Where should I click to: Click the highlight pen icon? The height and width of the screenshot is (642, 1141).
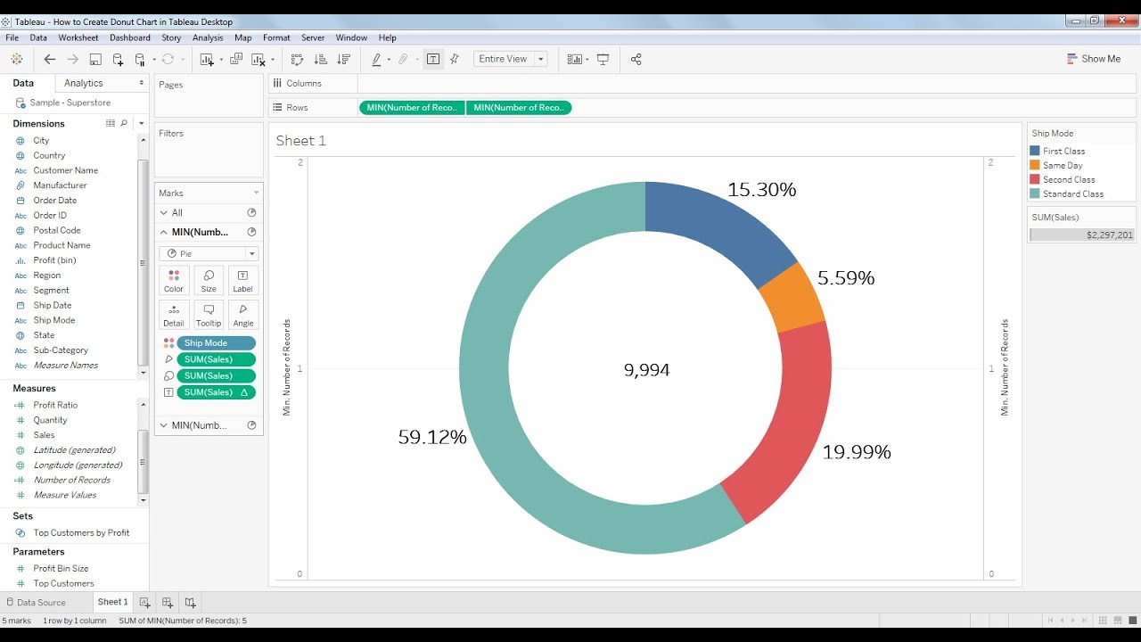point(377,59)
